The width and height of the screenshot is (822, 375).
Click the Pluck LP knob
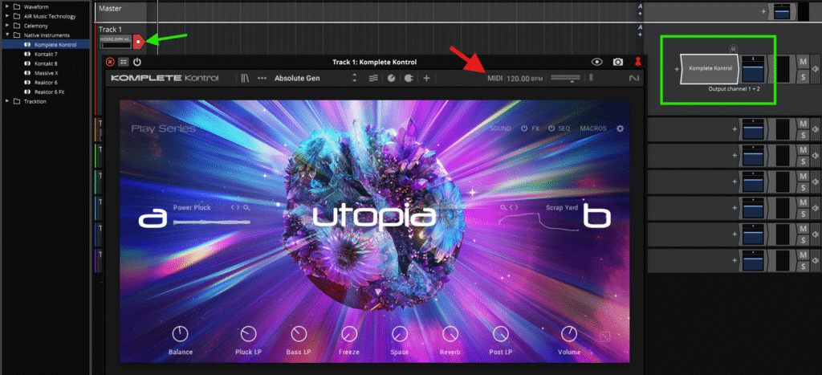pos(249,333)
